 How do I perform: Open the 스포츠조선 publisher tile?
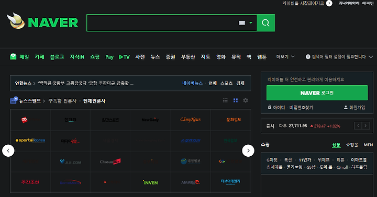pos(190,141)
